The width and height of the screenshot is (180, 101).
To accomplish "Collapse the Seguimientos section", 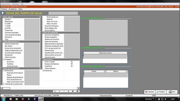I will [41, 59].
